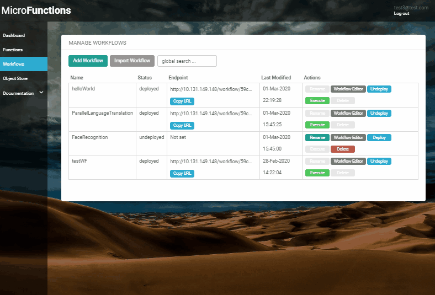Execute the testWF workflow

click(317, 173)
